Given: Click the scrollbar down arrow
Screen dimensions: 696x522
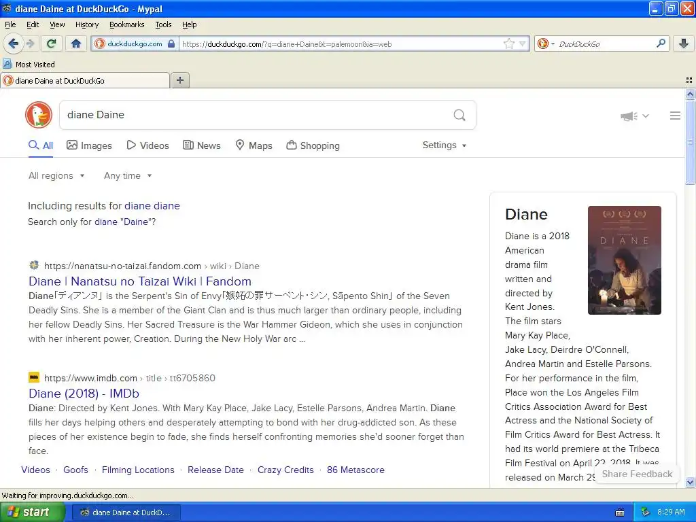Looking at the screenshot, I should (690, 482).
